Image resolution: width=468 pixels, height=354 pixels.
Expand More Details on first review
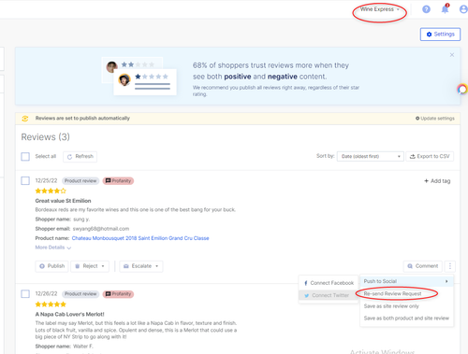(53, 248)
